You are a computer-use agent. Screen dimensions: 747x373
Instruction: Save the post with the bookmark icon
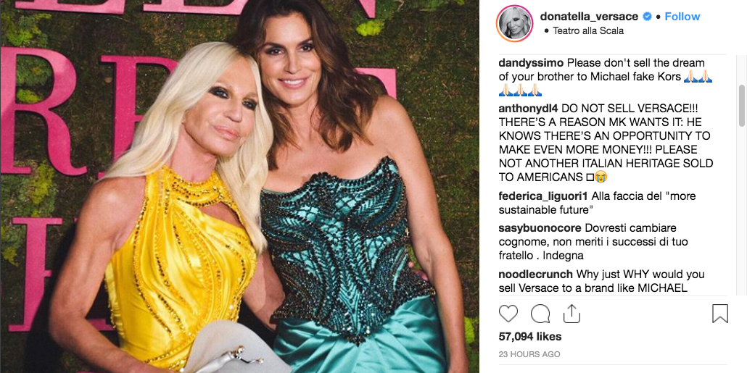click(x=720, y=314)
